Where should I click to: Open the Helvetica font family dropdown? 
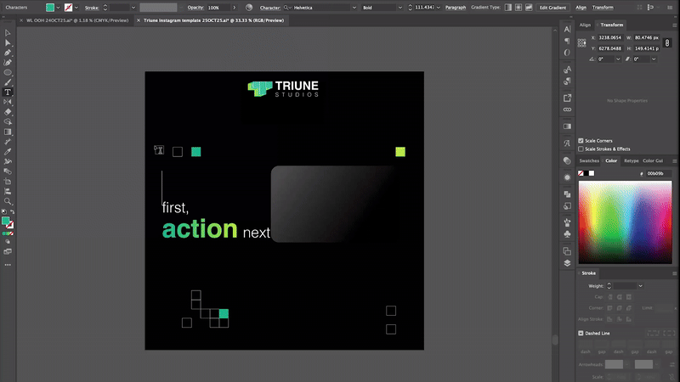(354, 8)
